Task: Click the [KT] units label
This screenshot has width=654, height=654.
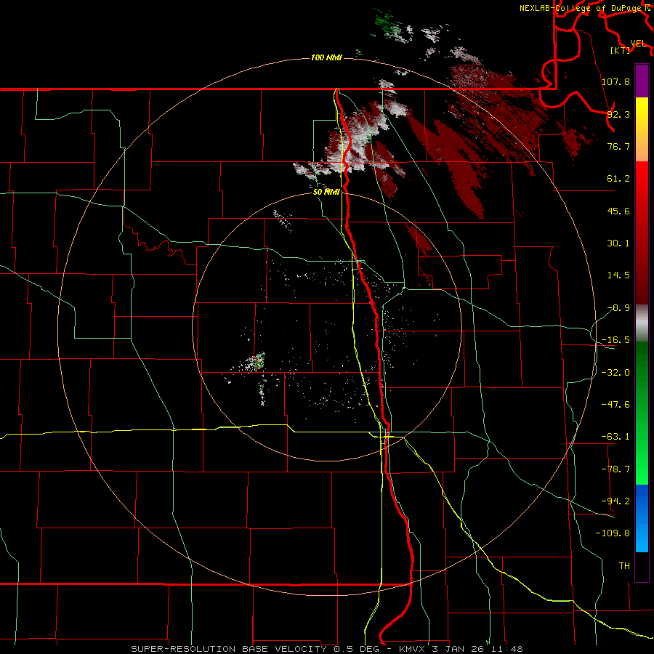Action: pos(621,50)
